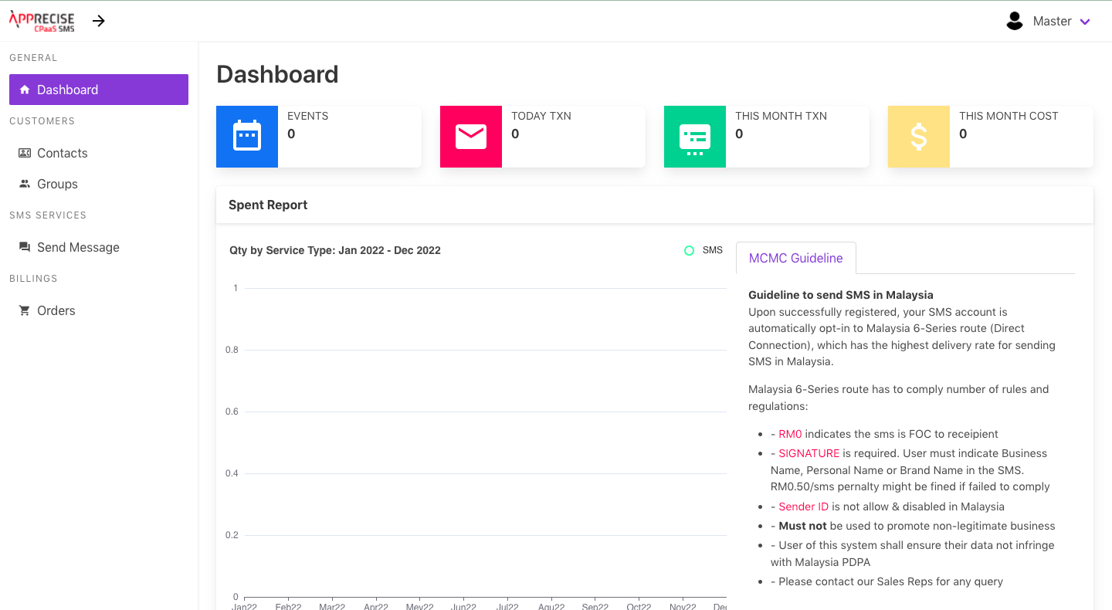Click the TODAY TXN card label
Image resolution: width=1112 pixels, height=610 pixels.
(541, 116)
